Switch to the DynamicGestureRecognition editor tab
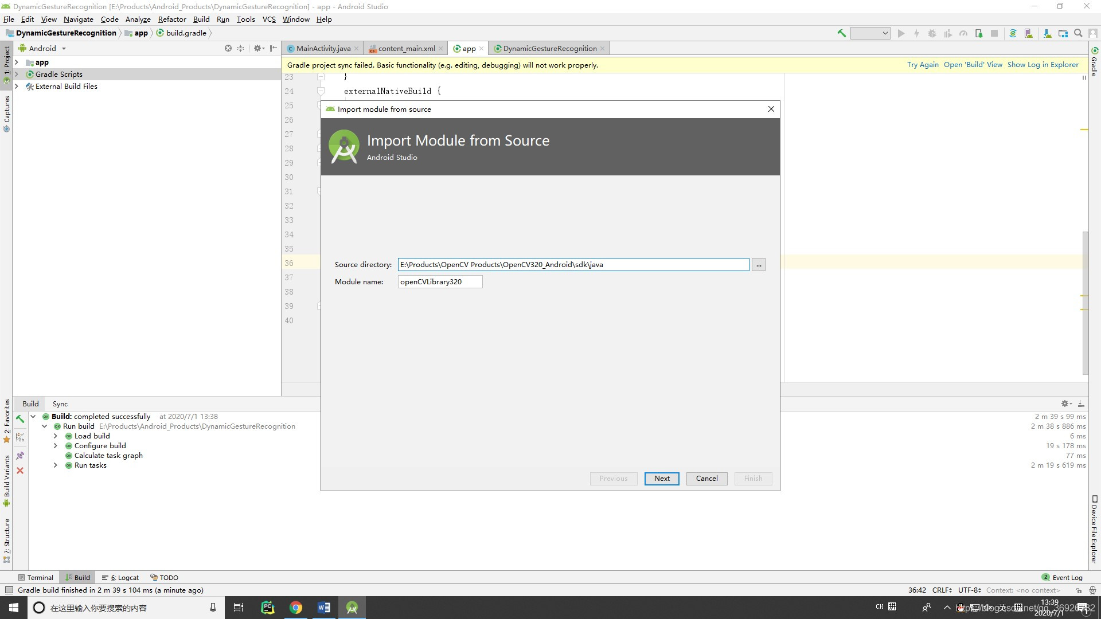Viewport: 1101px width, 619px height. tap(549, 49)
